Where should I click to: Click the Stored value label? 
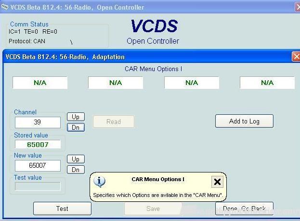[x=31, y=135]
